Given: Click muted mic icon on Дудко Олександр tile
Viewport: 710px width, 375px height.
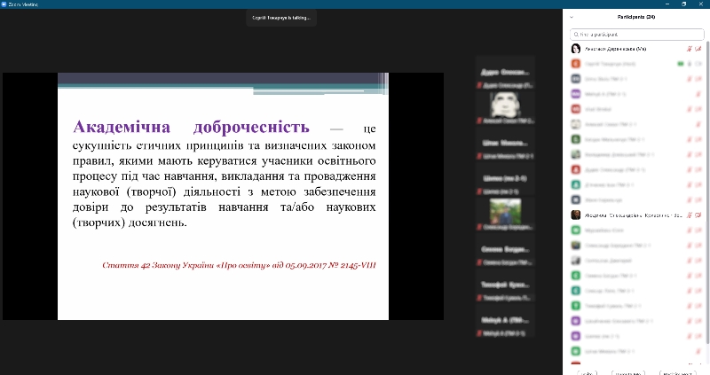Looking at the screenshot, I should pyautogui.click(x=479, y=85).
